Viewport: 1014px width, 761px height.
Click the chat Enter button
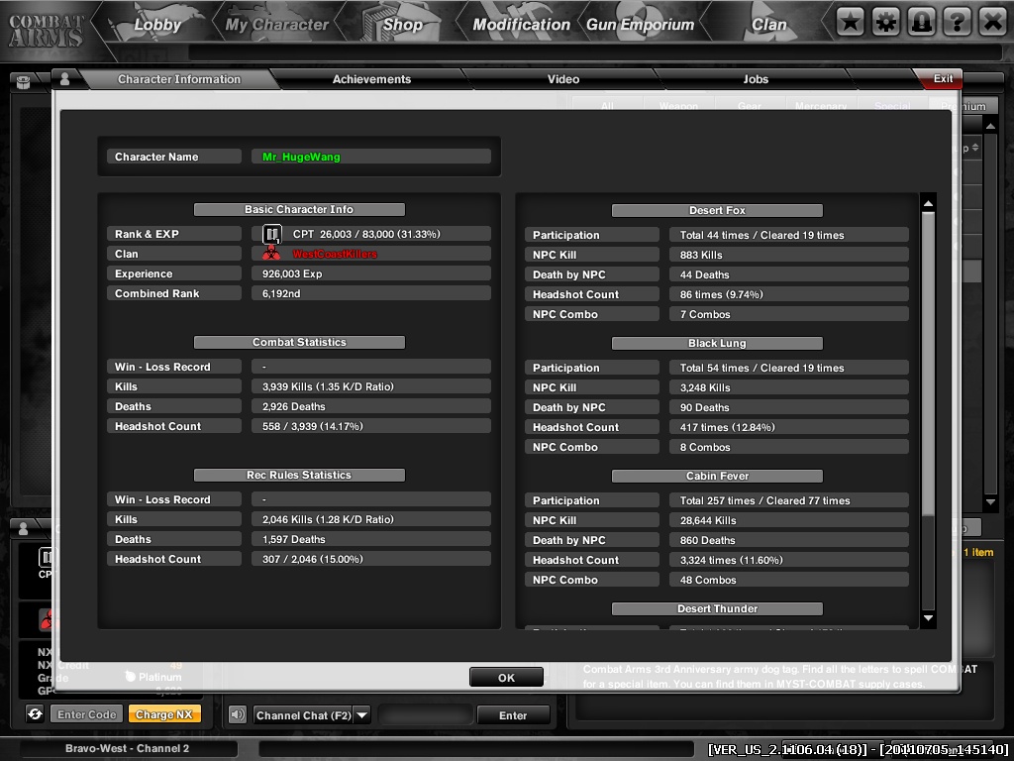coord(513,715)
